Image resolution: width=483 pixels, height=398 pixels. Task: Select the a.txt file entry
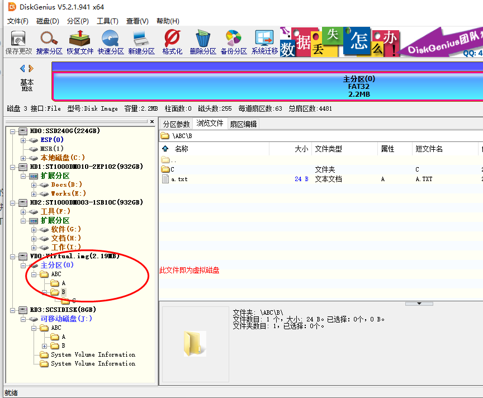(175, 179)
